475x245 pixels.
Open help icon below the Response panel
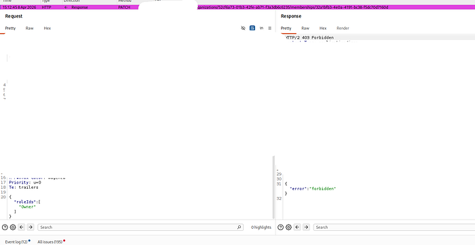280,227
